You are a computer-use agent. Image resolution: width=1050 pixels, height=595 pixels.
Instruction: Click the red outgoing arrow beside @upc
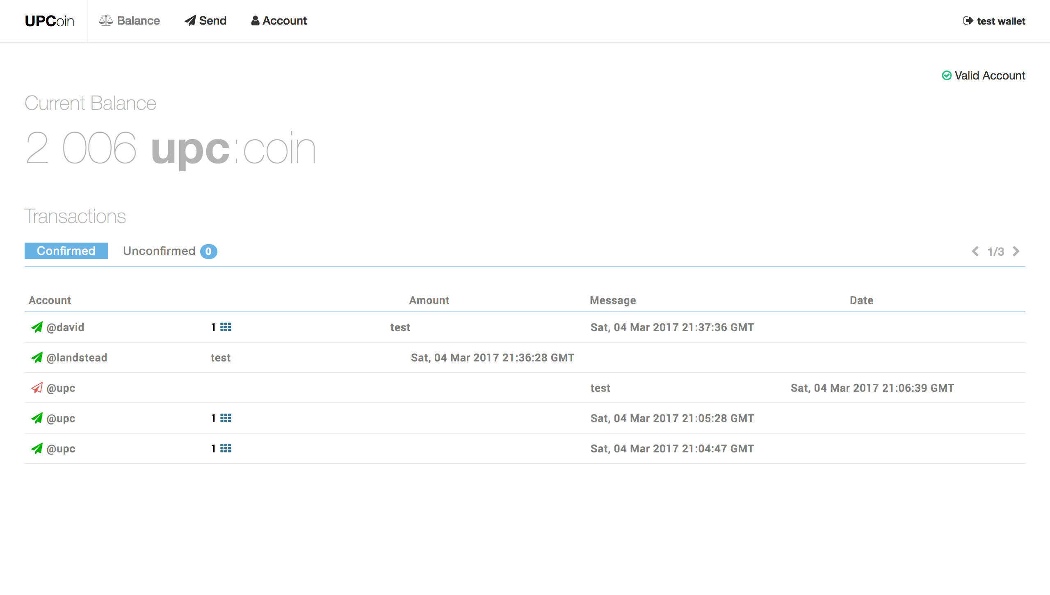tap(37, 388)
